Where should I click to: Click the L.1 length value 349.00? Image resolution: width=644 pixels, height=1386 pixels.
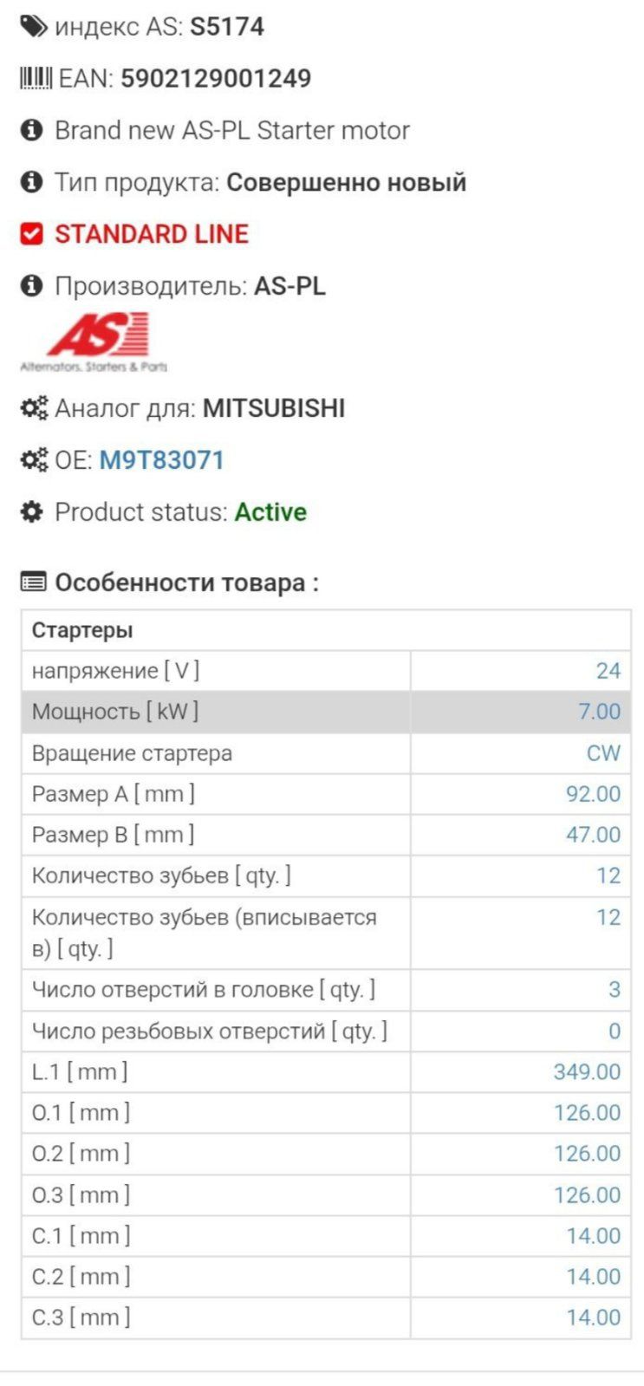coord(587,1072)
